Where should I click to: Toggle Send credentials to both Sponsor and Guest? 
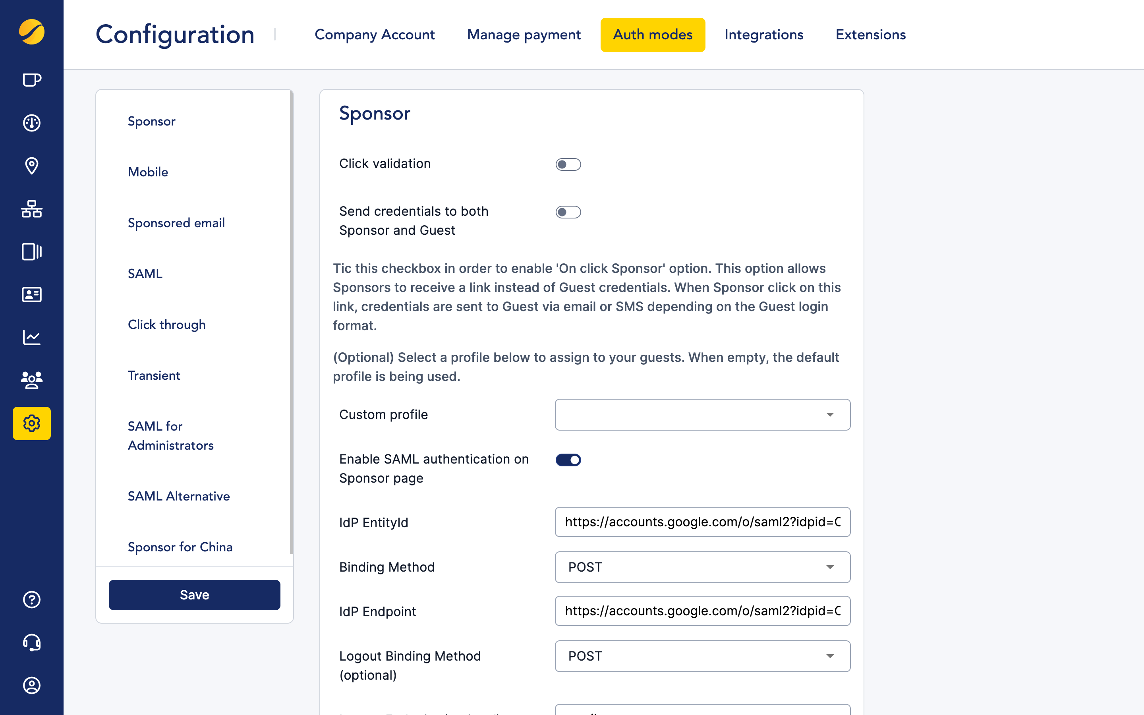pyautogui.click(x=568, y=212)
